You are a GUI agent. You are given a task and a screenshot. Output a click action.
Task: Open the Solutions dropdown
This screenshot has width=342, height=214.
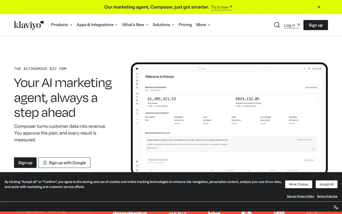coord(163,25)
